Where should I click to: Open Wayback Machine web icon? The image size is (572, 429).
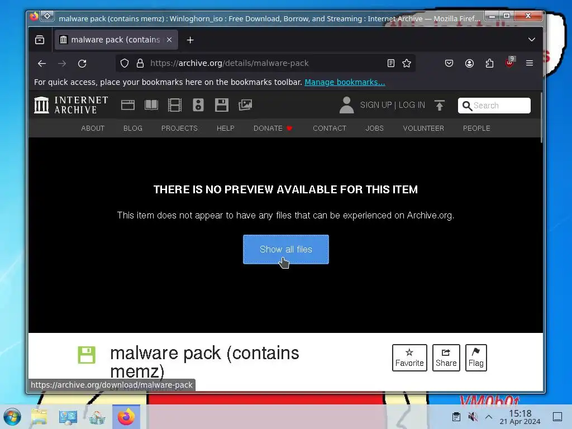(x=128, y=105)
